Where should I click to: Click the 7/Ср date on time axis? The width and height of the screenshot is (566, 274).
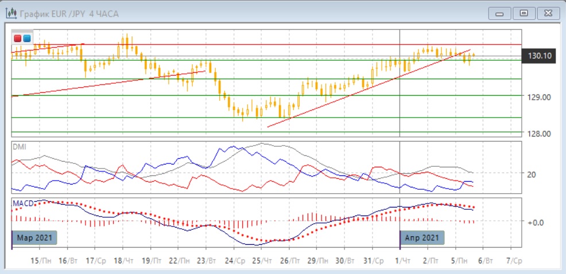pyautogui.click(x=512, y=260)
